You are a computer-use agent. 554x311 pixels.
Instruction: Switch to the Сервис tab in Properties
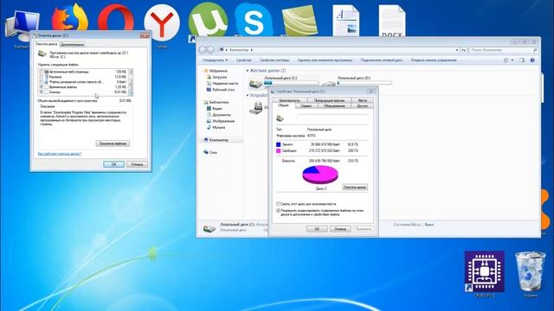[306, 105]
